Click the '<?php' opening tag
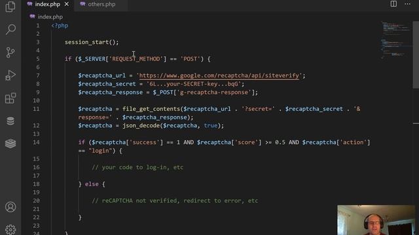The image size is (419, 235). pos(60,25)
